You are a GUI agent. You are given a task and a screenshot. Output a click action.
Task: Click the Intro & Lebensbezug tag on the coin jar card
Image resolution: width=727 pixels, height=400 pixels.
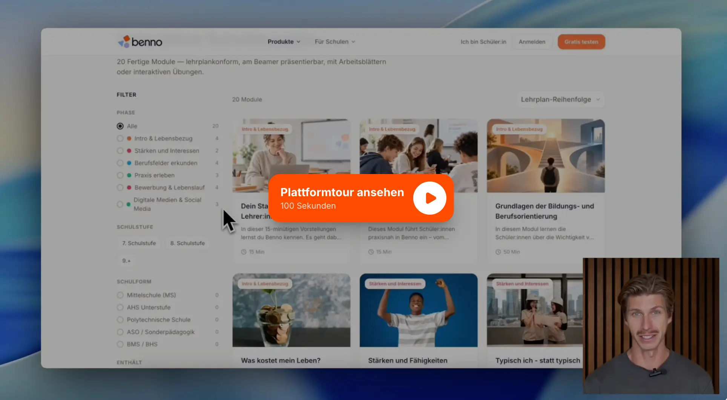pyautogui.click(x=265, y=284)
